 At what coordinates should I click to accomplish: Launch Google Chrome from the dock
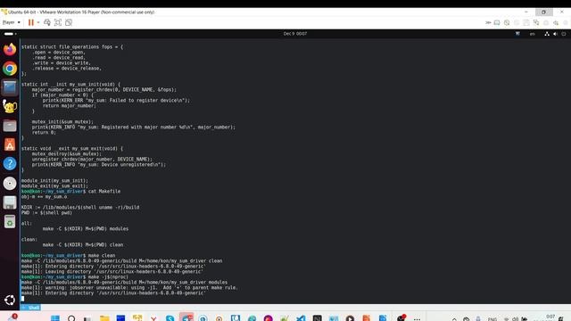coord(10,69)
